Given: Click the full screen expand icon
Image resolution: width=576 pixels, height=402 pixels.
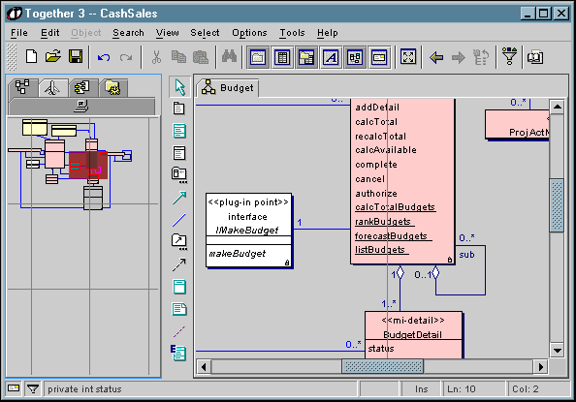Looking at the screenshot, I should pos(408,57).
